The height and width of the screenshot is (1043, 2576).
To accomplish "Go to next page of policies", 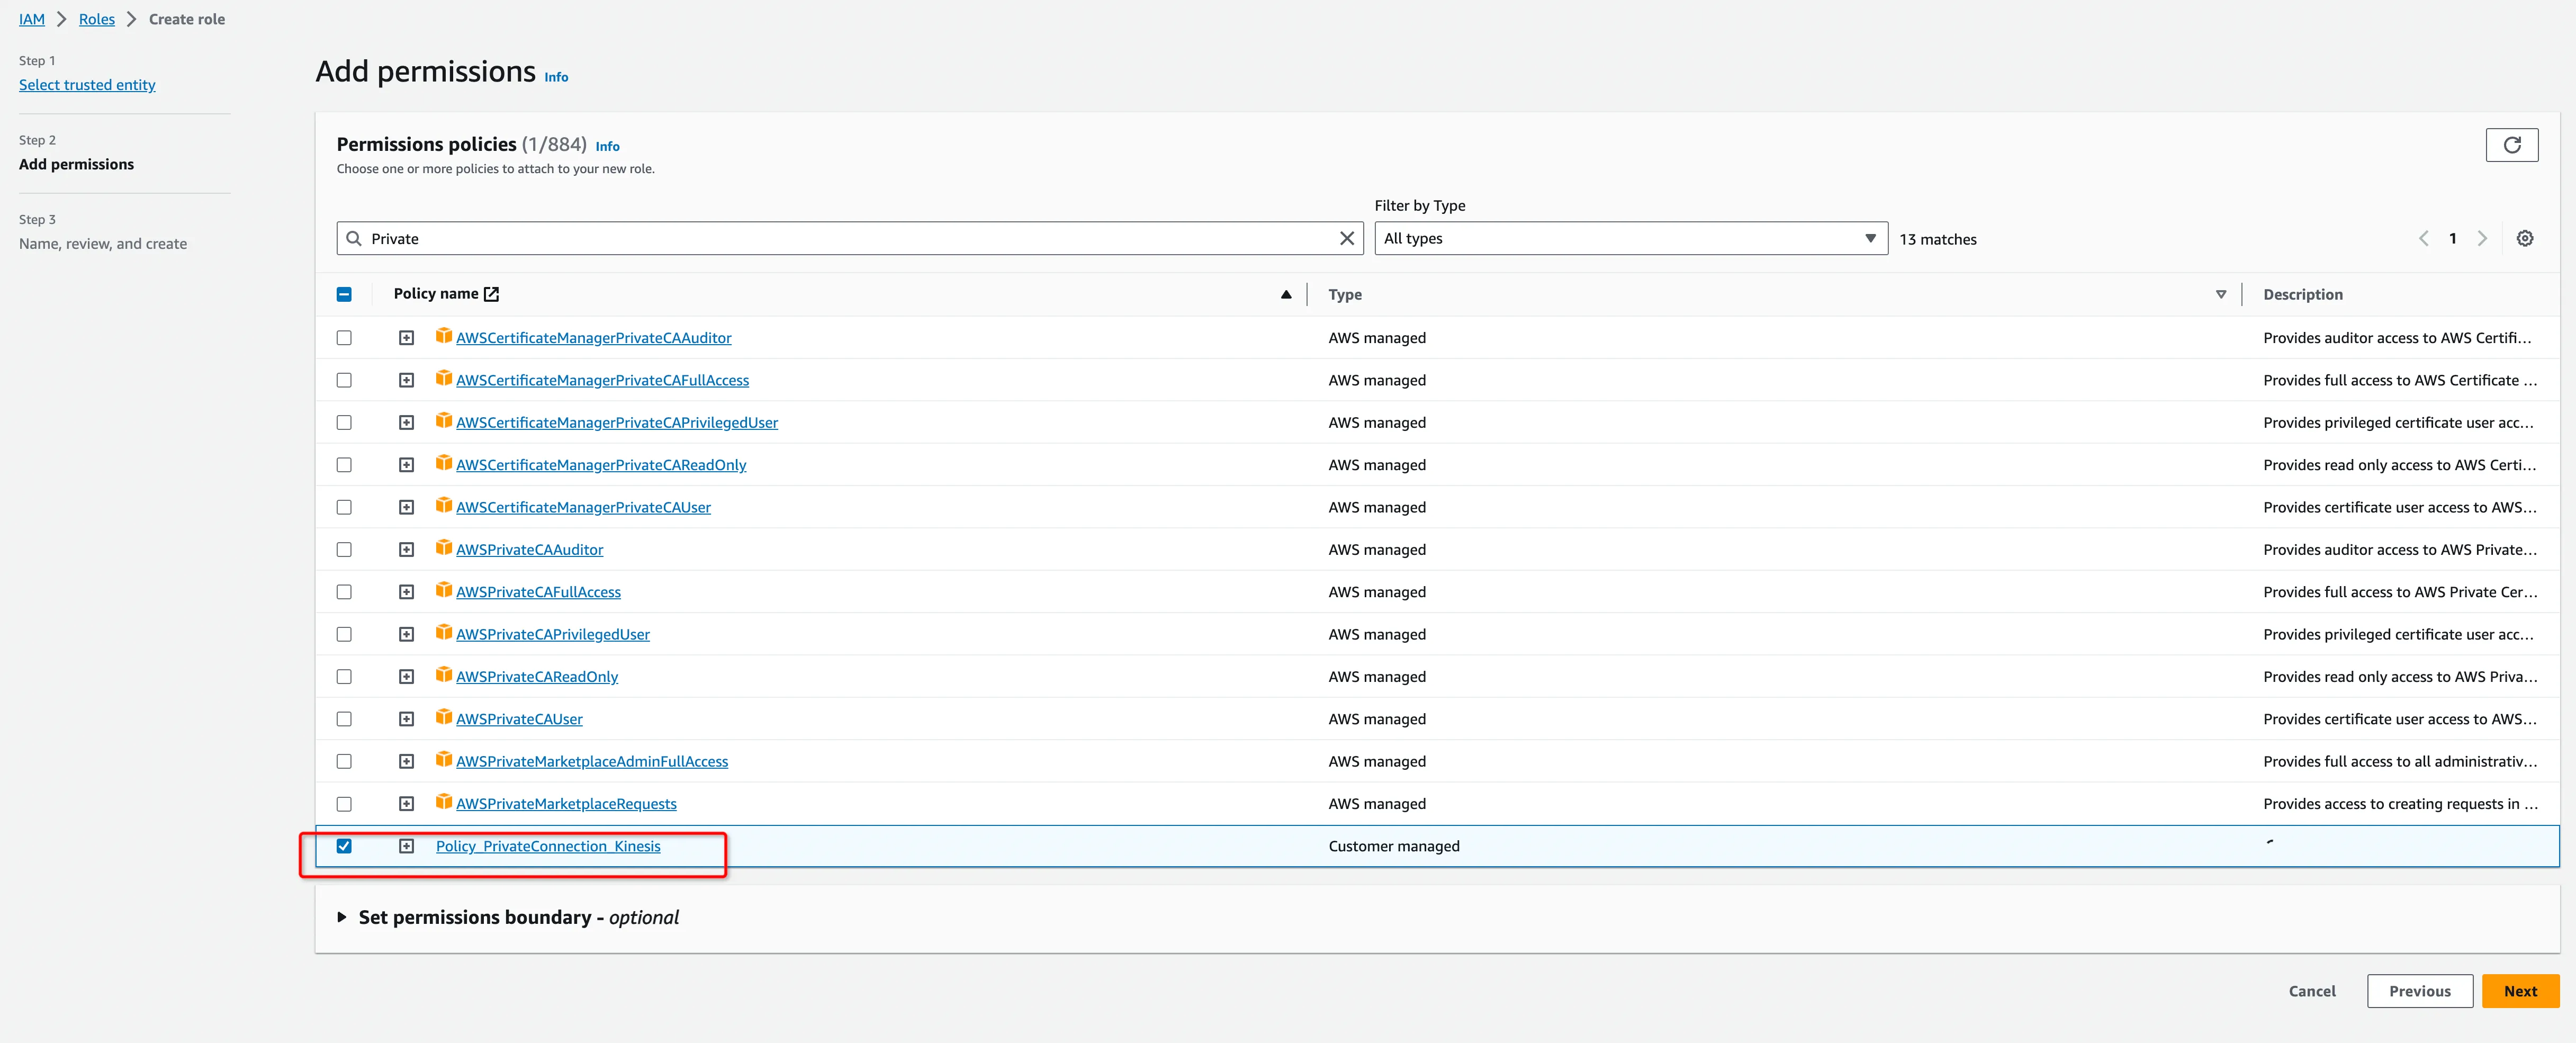I will tap(2482, 238).
